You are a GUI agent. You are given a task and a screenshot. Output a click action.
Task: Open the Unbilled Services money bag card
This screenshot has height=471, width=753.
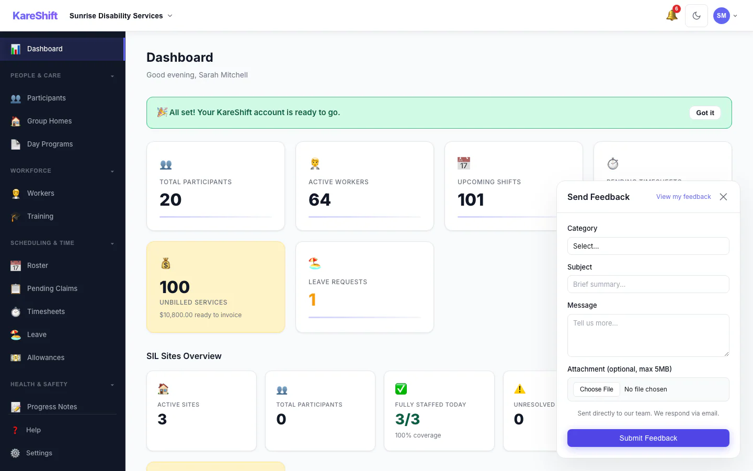tap(215, 287)
